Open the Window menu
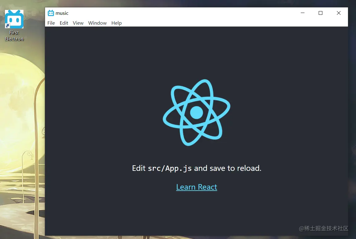Viewport: 356px width, 239px height. (x=97, y=23)
